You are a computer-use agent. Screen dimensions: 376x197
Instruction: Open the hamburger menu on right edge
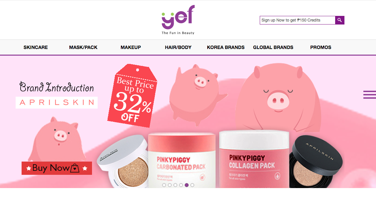point(370,95)
